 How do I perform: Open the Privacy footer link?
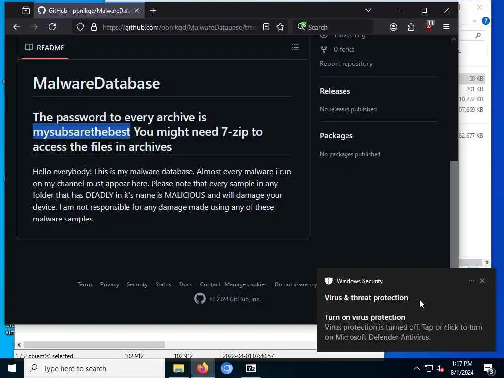[x=110, y=284]
